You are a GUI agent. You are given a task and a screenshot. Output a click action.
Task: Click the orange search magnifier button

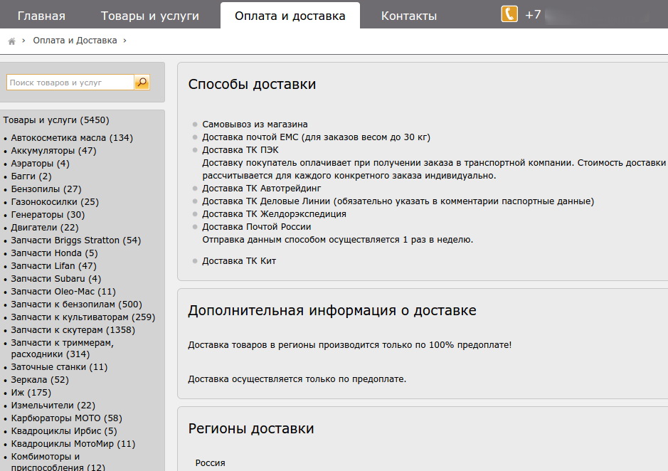[142, 83]
